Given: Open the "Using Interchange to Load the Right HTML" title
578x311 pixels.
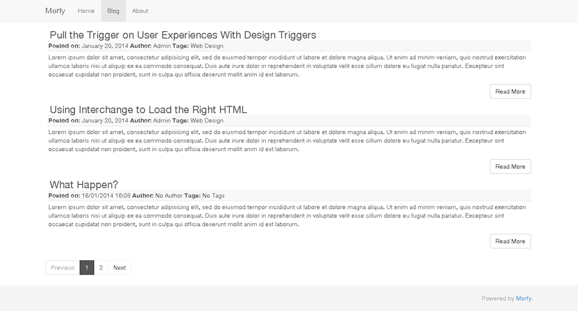Looking at the screenshot, I should 148,109.
